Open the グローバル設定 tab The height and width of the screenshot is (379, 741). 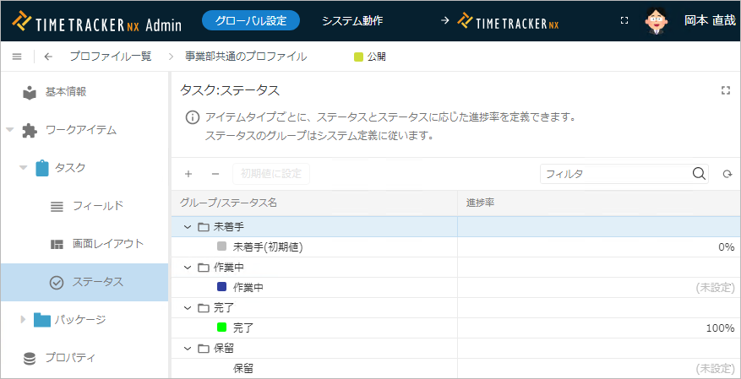[251, 20]
